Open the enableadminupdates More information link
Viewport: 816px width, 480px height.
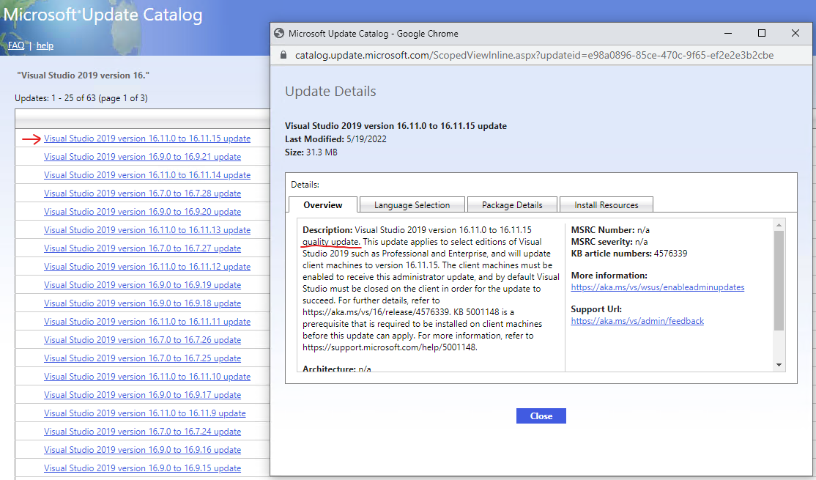657,287
